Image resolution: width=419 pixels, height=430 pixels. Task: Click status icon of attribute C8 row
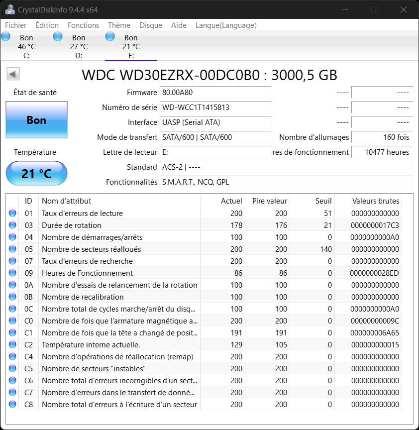coord(12,405)
